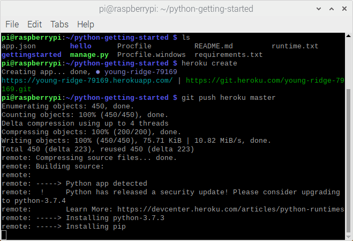Click the 'Procfile' file name in the first row
Viewport: 353px width, 241px height.
coord(134,46)
